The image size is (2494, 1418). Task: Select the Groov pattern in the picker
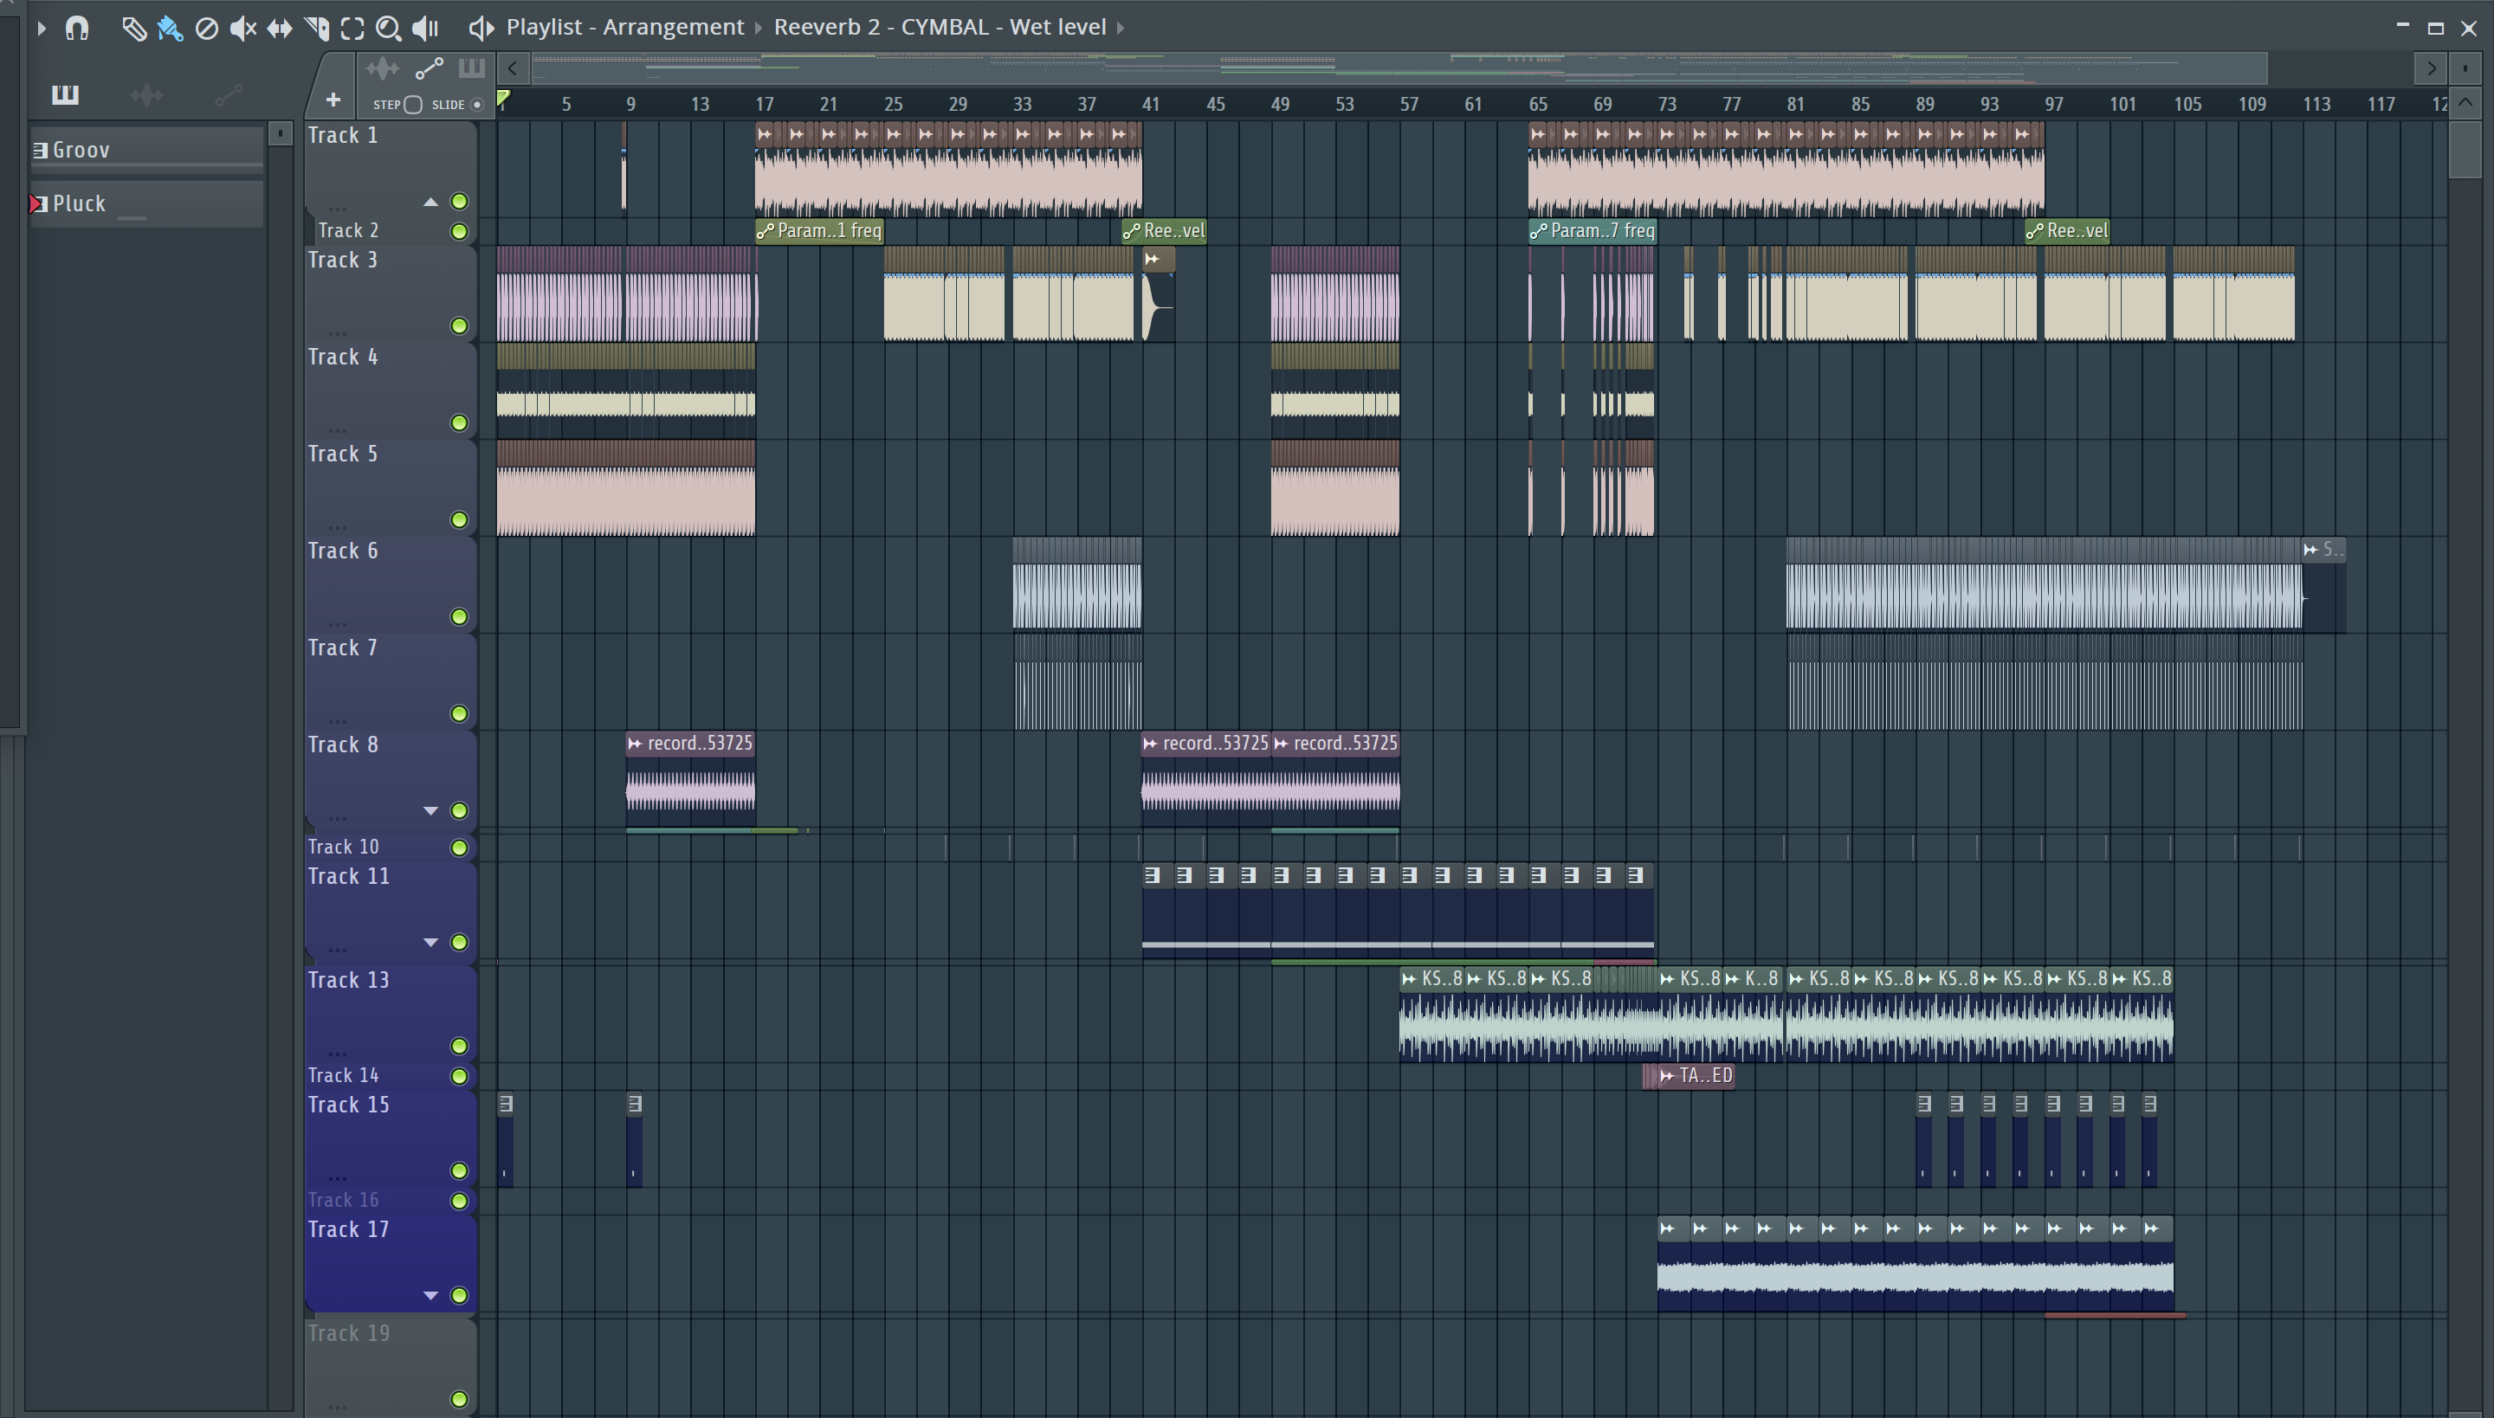click(x=146, y=149)
